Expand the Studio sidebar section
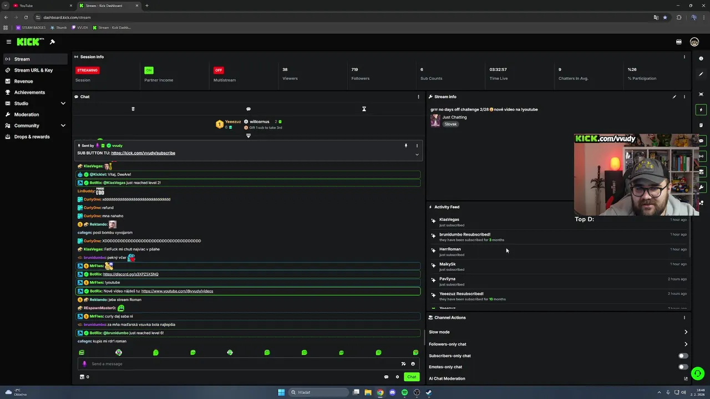This screenshot has width=710, height=399. point(34,103)
